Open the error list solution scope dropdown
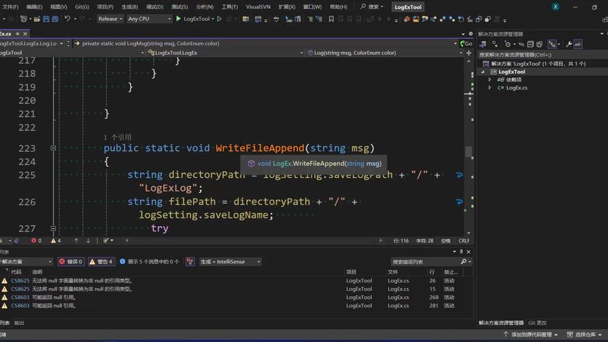The height and width of the screenshot is (342, 608). [x=26, y=262]
